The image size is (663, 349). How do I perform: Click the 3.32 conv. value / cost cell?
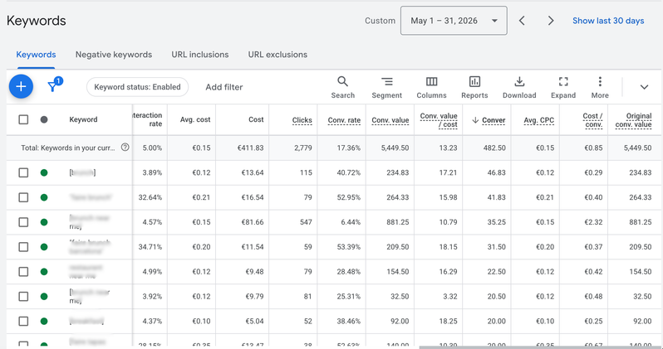450,296
